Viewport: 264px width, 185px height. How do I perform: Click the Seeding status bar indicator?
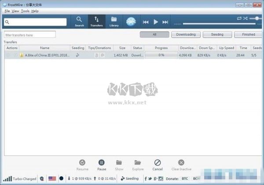(x=130, y=178)
